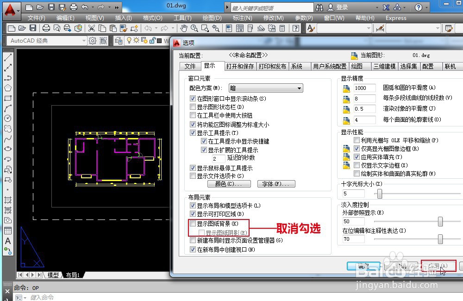Select the Arc tool
The height and width of the screenshot is (301, 463).
coord(8,108)
